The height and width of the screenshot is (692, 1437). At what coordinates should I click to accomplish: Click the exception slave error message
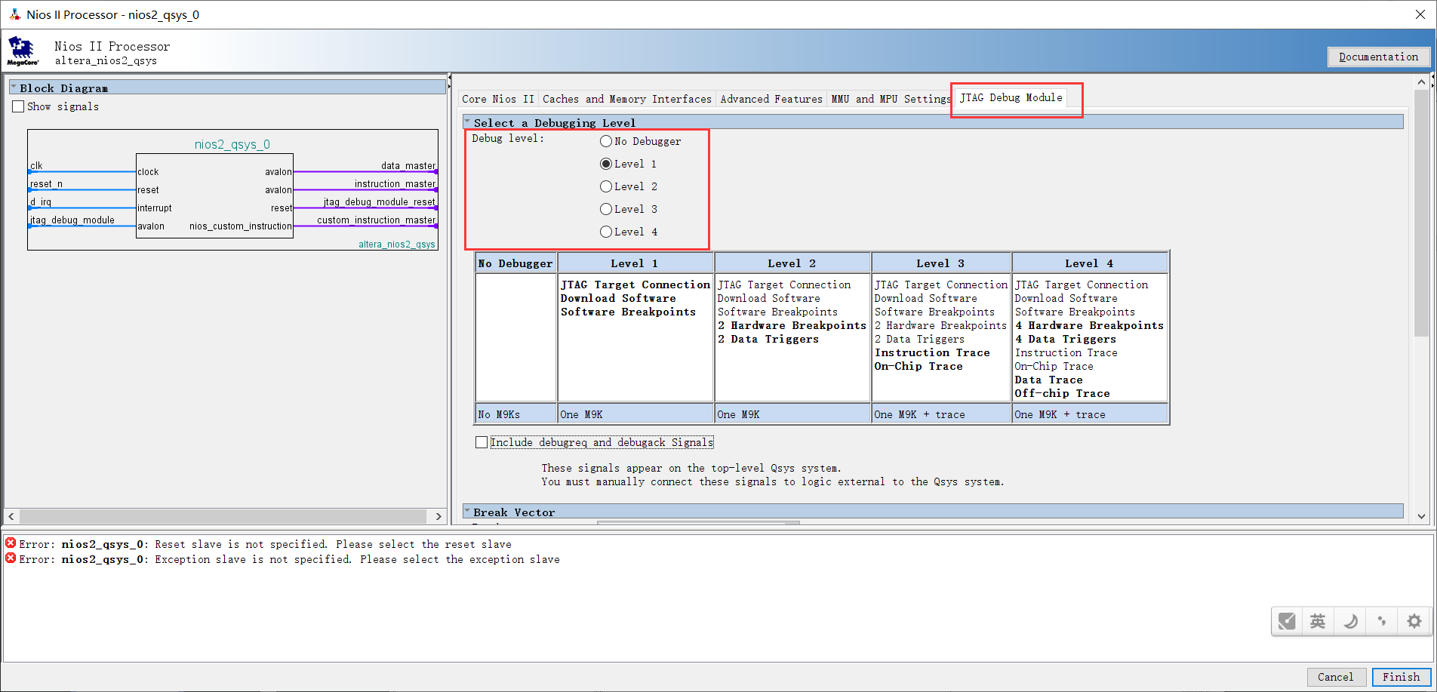(289, 559)
